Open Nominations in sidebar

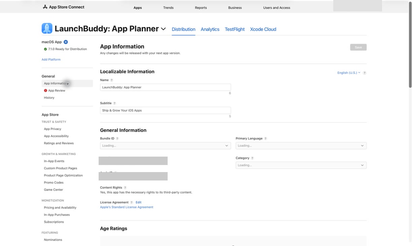click(53, 240)
